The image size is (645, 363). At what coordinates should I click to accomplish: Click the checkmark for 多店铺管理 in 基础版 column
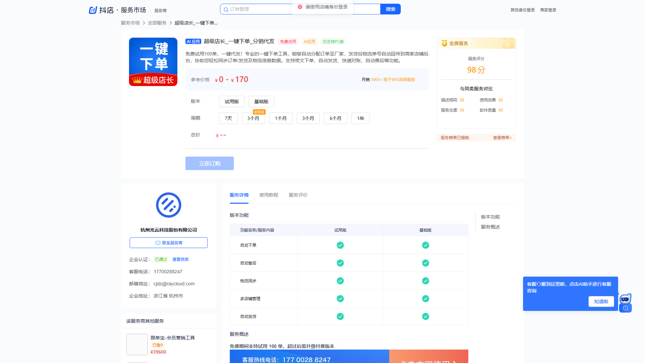(426, 298)
